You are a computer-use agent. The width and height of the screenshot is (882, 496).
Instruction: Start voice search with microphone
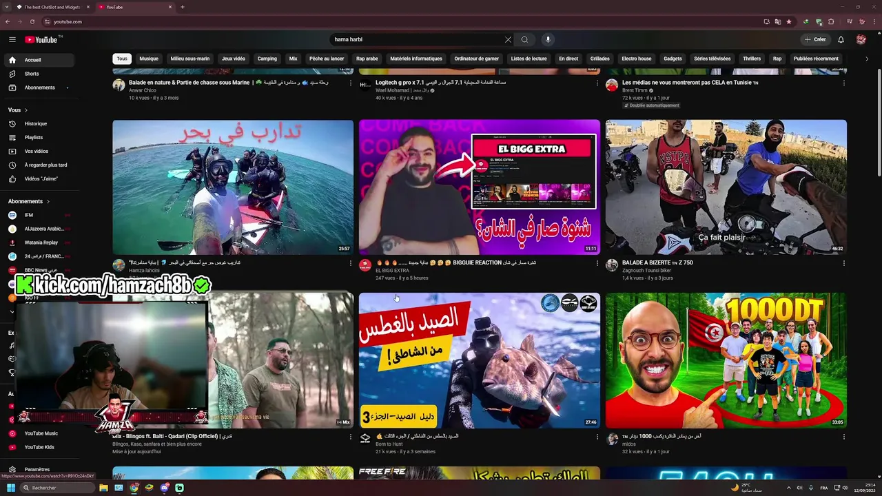pyautogui.click(x=548, y=39)
